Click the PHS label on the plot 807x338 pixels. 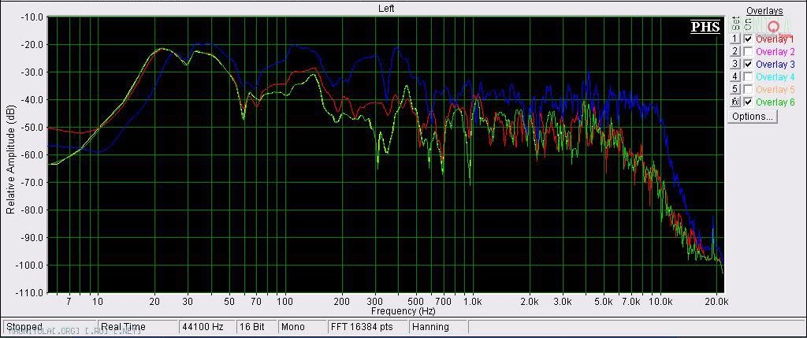pyautogui.click(x=705, y=27)
